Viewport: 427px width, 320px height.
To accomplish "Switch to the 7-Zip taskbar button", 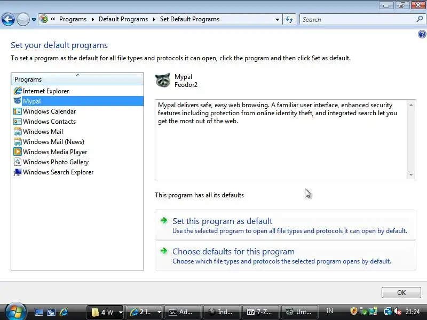I will [260, 312].
